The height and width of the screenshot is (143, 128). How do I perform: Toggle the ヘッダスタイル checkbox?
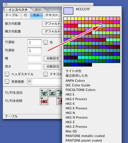(x=7, y=74)
